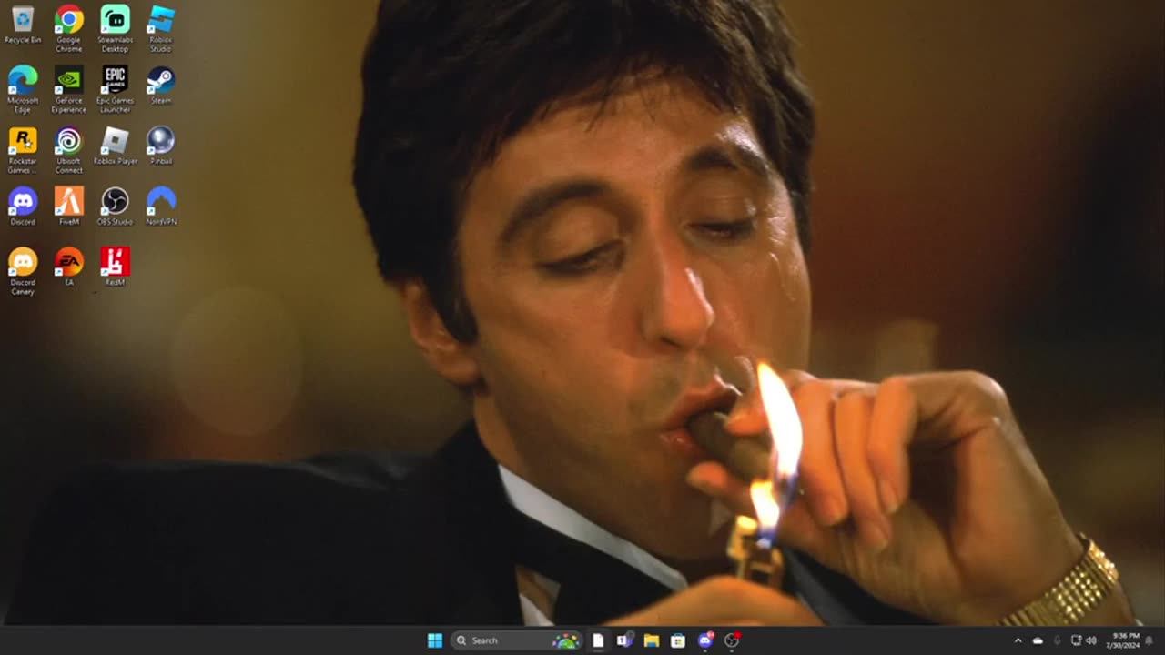1165x655 pixels.
Task: Open network settings from tray icon
Action: [1076, 640]
